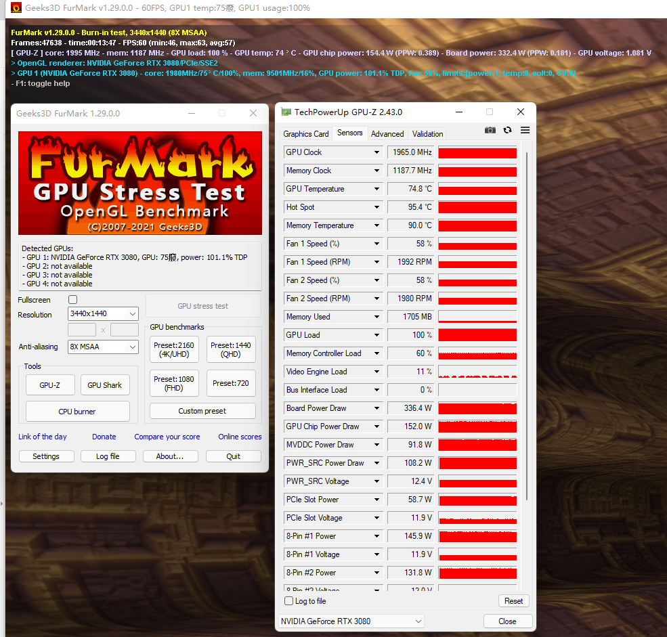Toggle the Fullscreen checkbox in FurMark
Screen dimensions: 667x637
click(x=72, y=299)
